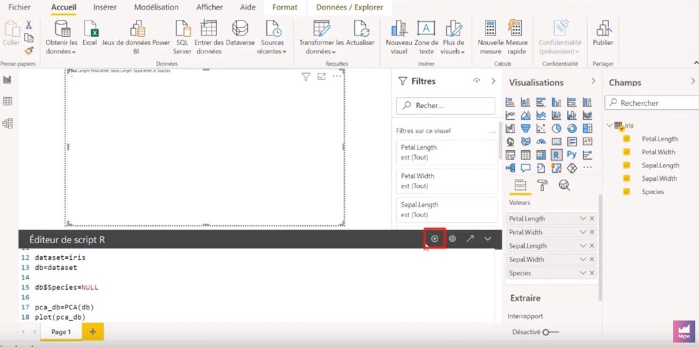Uncheck the Sepal.Width field
The height and width of the screenshot is (347, 699).
click(627, 178)
